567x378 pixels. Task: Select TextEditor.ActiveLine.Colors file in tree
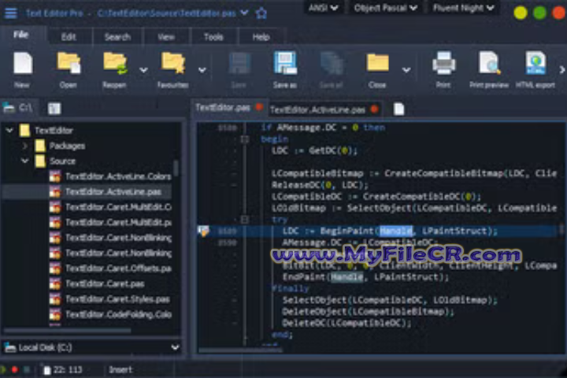[x=118, y=176]
